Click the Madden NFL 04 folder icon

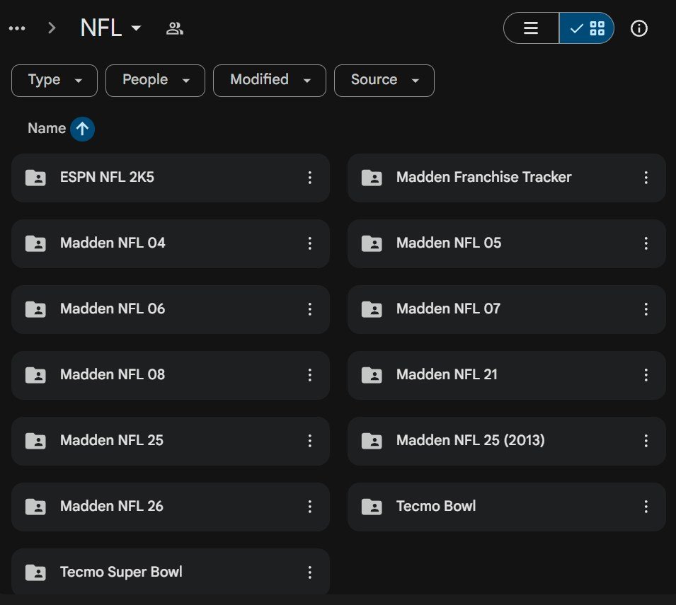pos(35,243)
